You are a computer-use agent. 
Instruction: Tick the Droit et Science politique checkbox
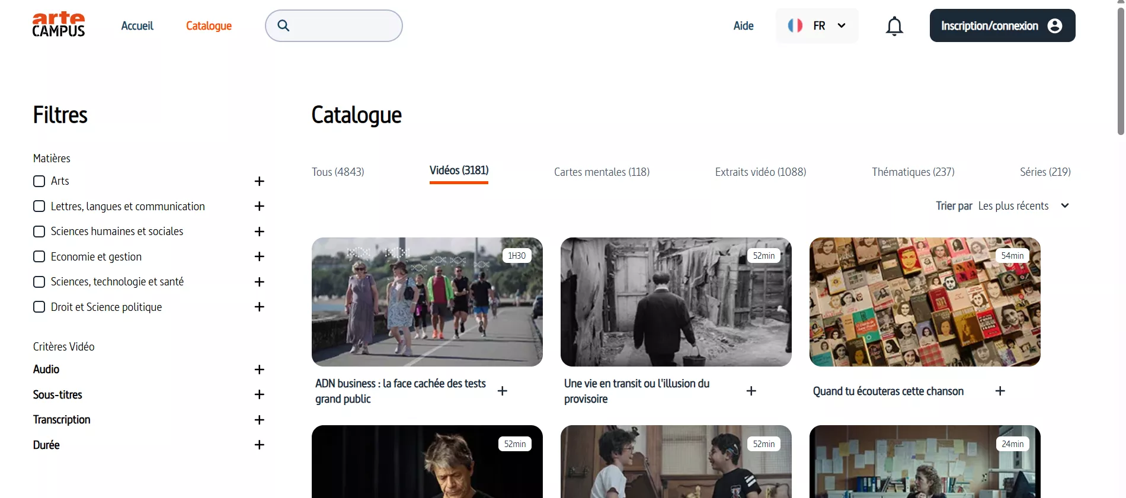39,307
